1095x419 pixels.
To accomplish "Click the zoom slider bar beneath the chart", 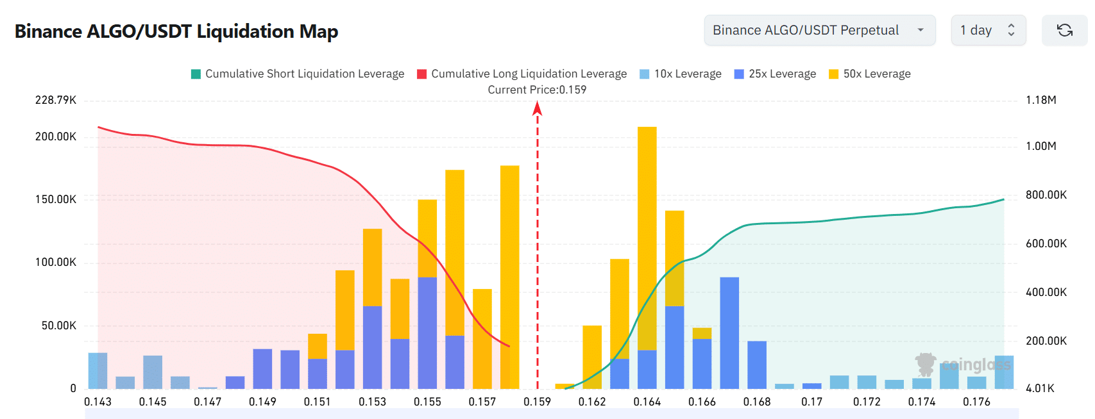I will tap(552, 414).
